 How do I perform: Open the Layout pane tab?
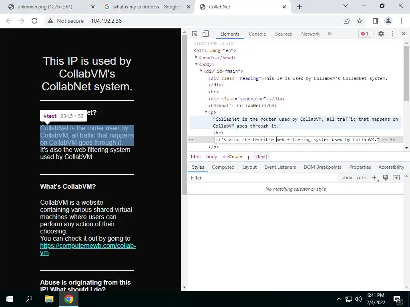pos(249,167)
